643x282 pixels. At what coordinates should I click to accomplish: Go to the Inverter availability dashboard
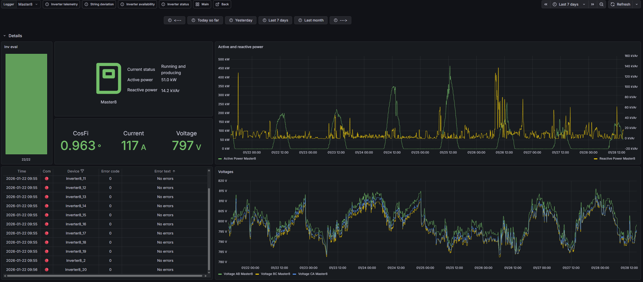tap(137, 4)
